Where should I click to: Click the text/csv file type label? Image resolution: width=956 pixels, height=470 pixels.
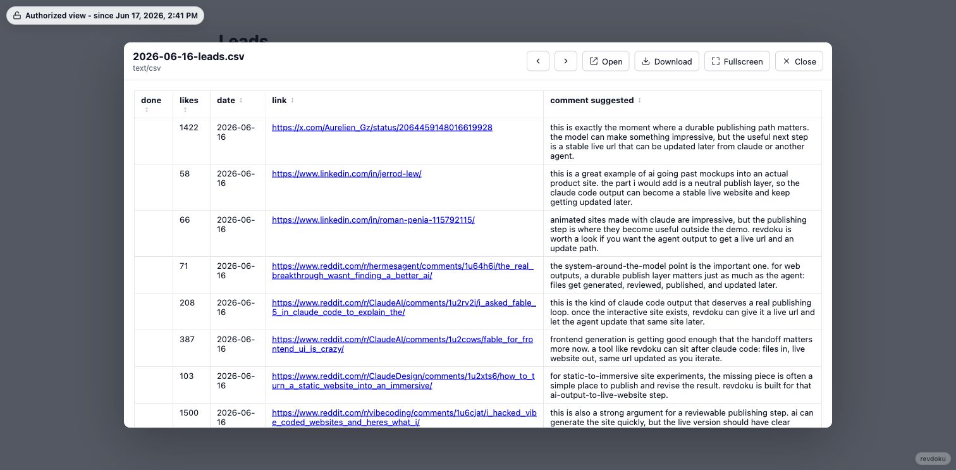(147, 68)
